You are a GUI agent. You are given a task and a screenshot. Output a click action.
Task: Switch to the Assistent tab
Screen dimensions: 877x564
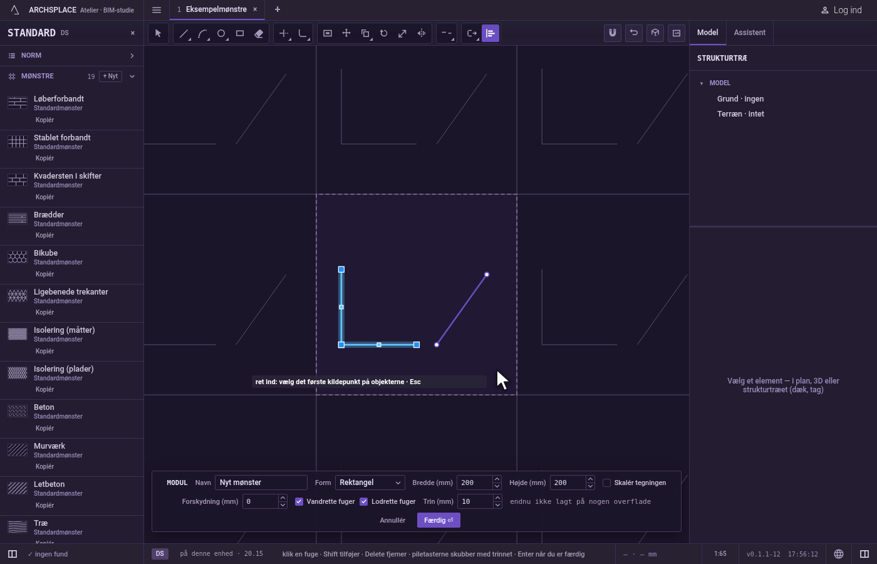[x=750, y=33]
